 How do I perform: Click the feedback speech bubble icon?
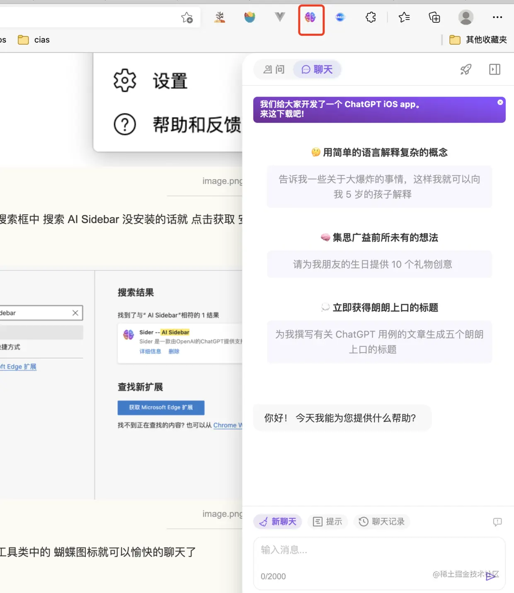coord(497,522)
